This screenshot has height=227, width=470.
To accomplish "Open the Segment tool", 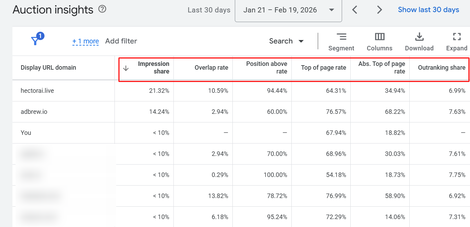I will (341, 41).
